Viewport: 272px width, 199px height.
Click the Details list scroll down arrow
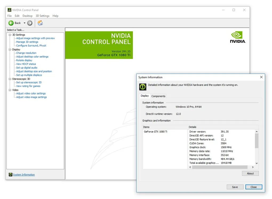pos(257,163)
